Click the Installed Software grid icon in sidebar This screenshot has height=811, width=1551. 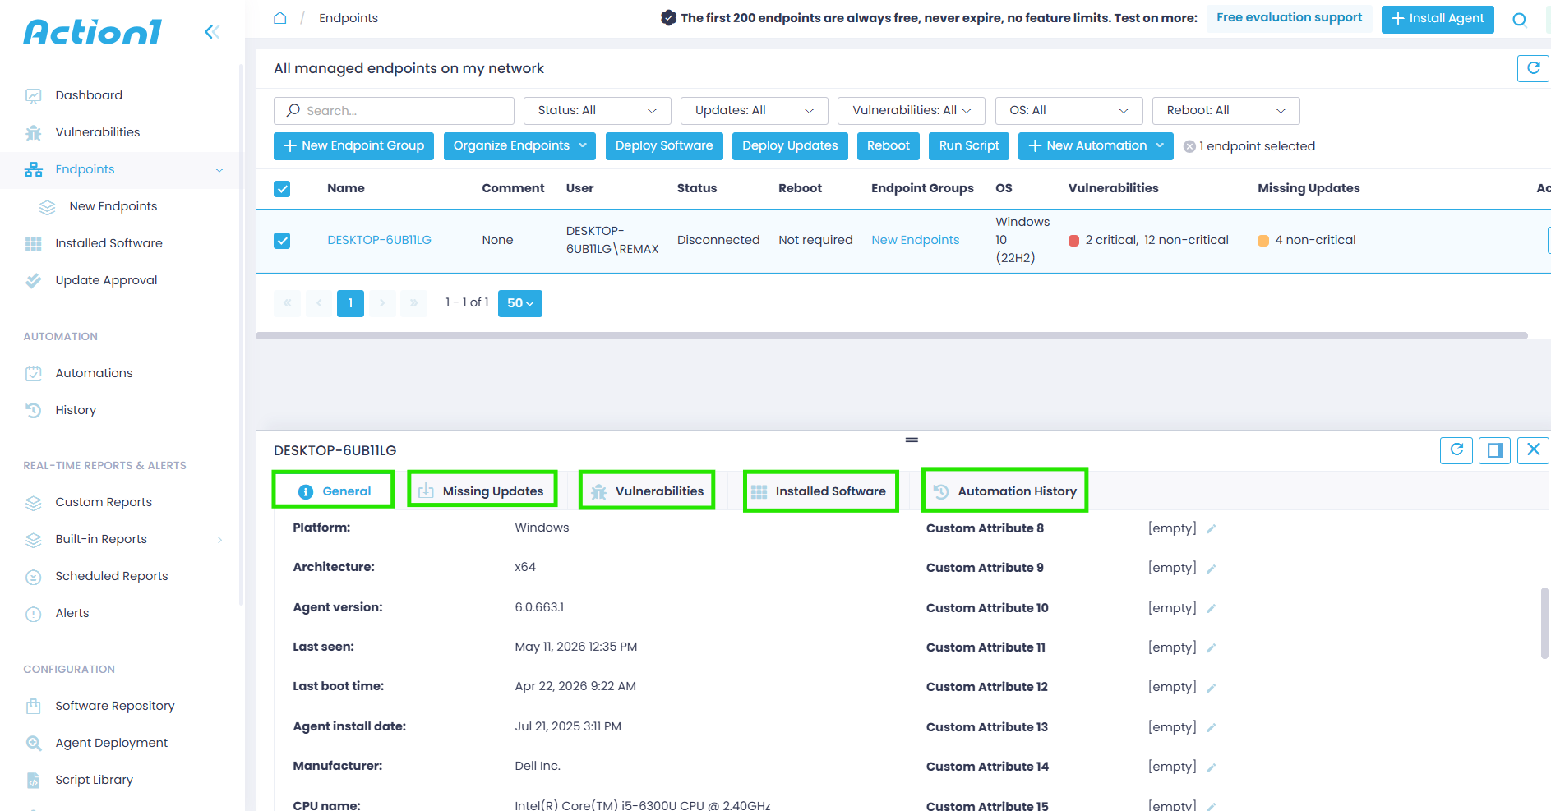34,244
